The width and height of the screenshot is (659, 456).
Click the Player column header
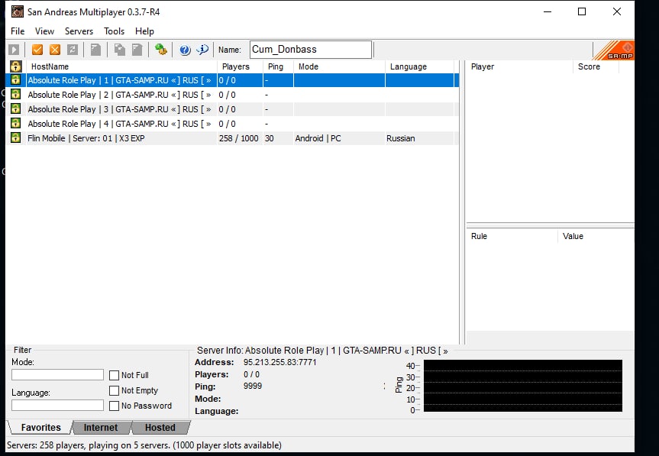click(519, 66)
